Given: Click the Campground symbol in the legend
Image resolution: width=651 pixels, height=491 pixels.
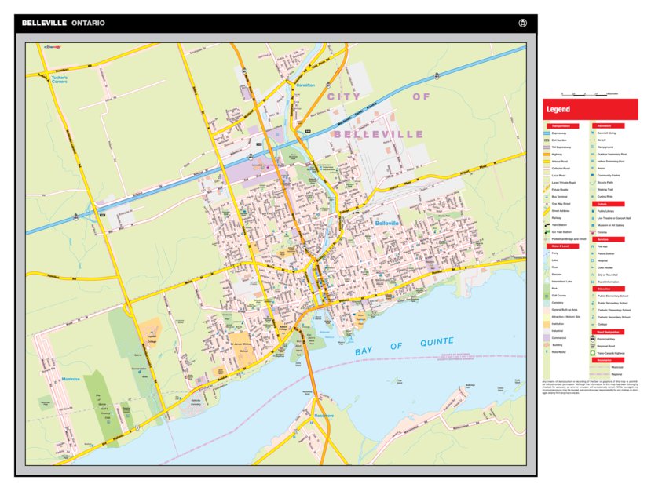Looking at the screenshot, I should pos(594,146).
